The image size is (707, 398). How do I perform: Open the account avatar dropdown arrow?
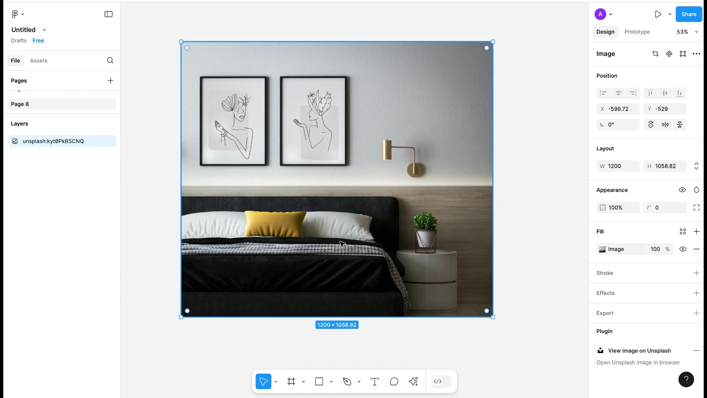(611, 14)
